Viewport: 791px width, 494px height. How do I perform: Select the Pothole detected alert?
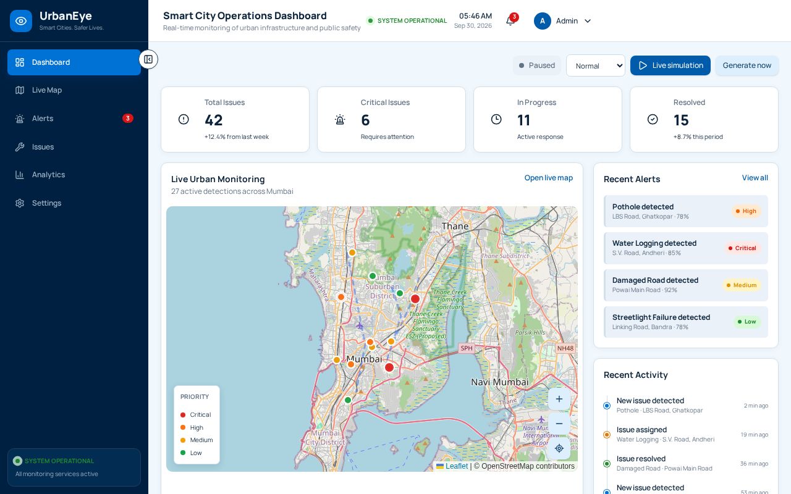tap(686, 211)
